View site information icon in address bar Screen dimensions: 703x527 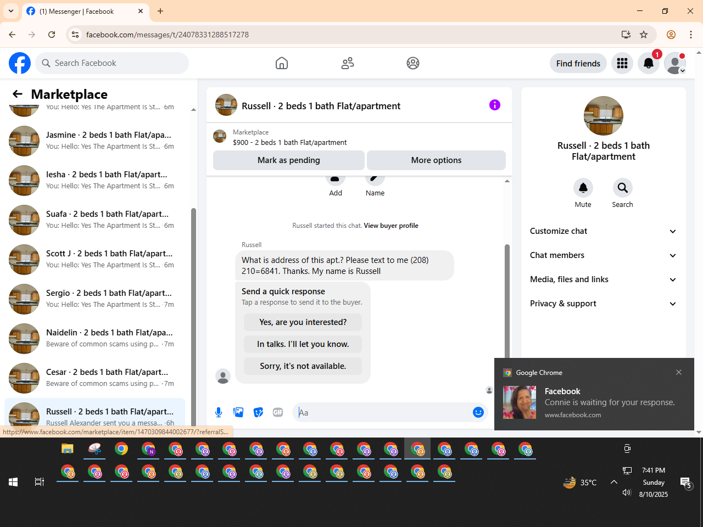click(x=75, y=35)
